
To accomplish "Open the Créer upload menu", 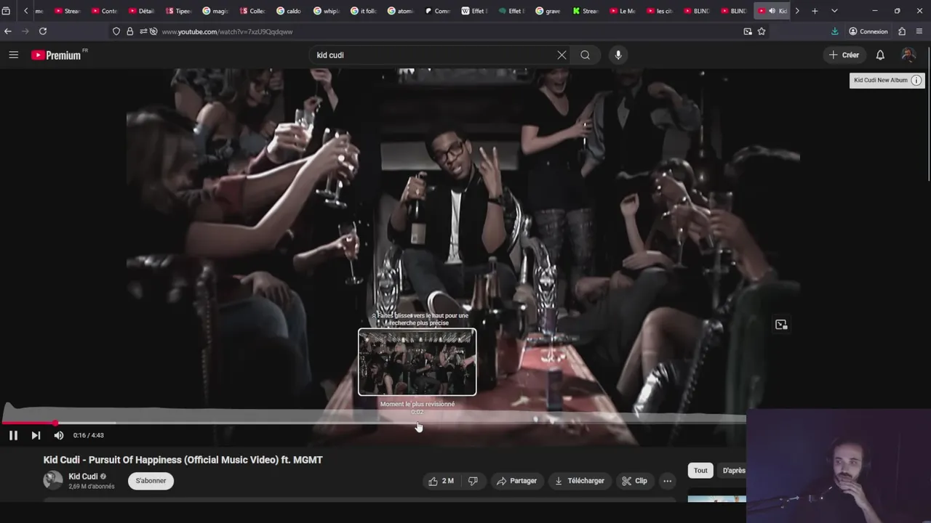I will pyautogui.click(x=844, y=55).
